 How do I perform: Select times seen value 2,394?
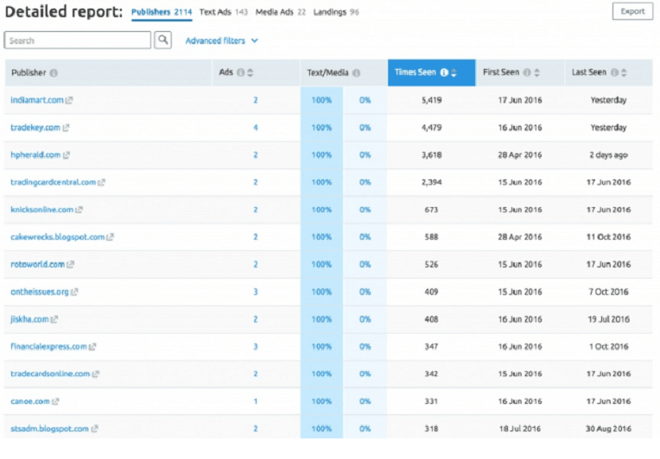[431, 182]
